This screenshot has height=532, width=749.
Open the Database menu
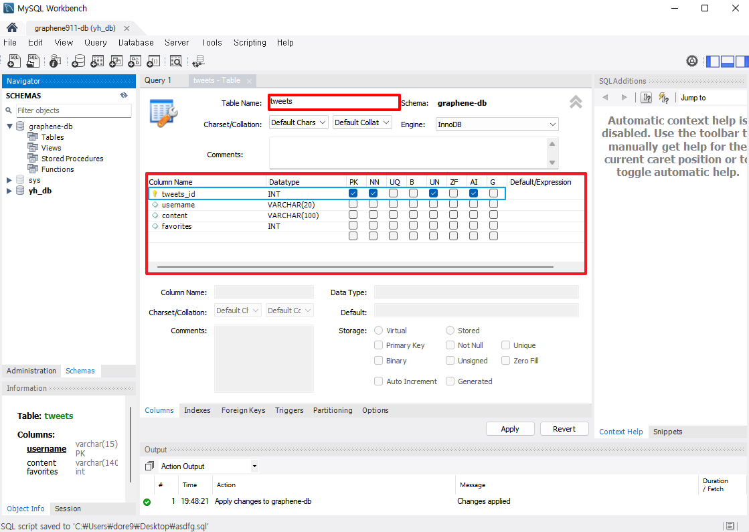pos(136,43)
